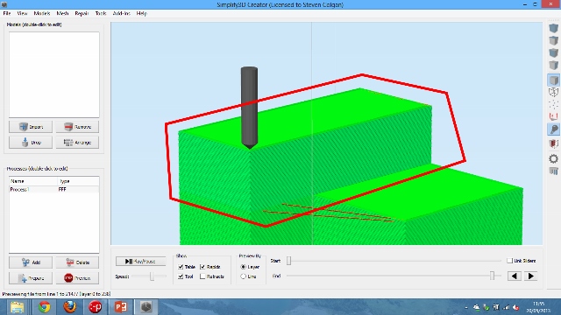Step to next layer with right arrow
The width and height of the screenshot is (561, 315).
pyautogui.click(x=531, y=276)
